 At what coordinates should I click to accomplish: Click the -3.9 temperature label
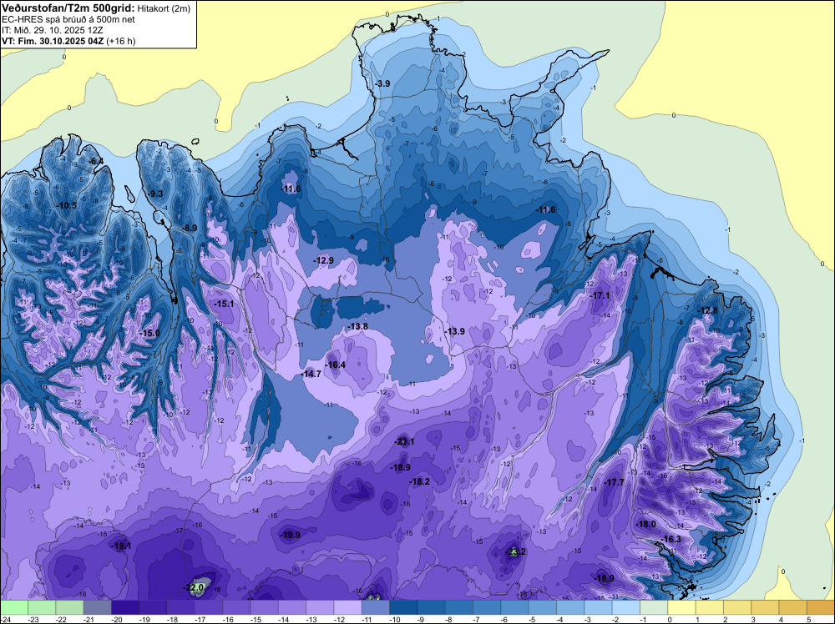click(x=382, y=83)
